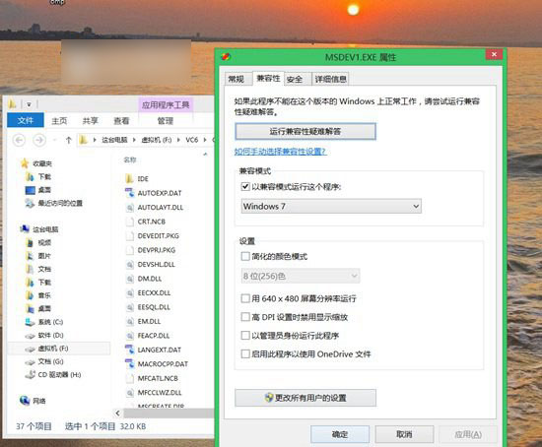Click the 视频 folder icon in sidebar

[x=31, y=242]
